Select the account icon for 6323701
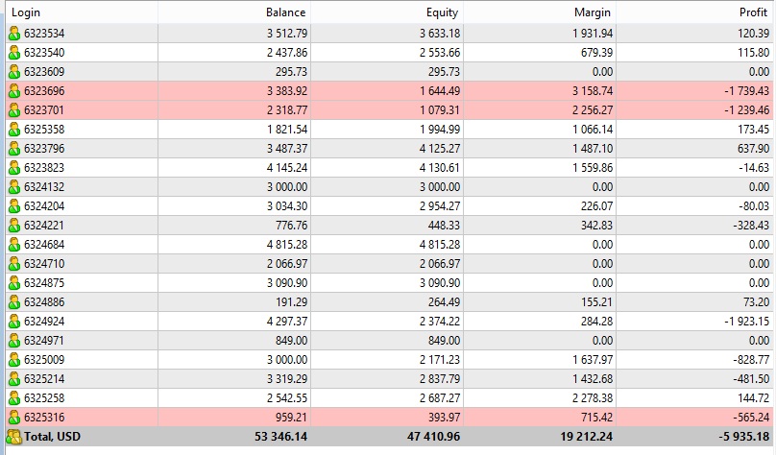 coord(14,110)
